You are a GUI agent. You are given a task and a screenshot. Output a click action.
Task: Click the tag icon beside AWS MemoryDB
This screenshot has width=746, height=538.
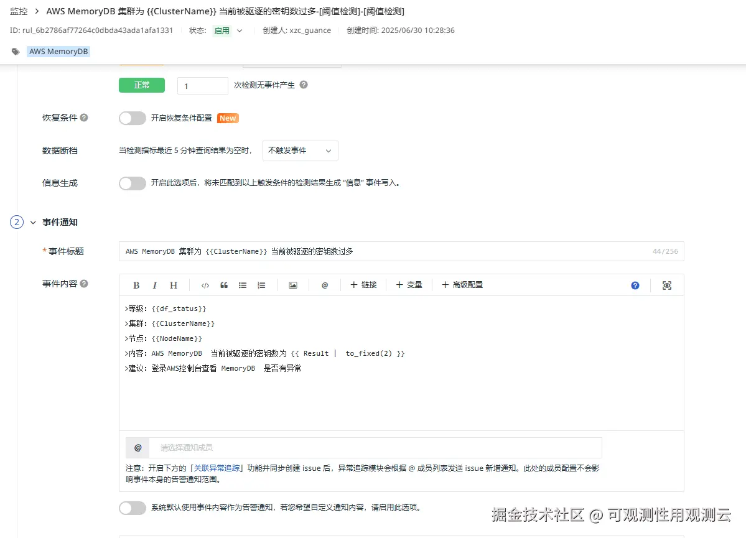click(x=16, y=52)
